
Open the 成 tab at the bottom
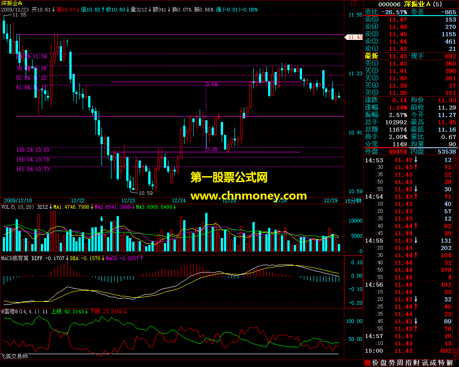(x=433, y=363)
